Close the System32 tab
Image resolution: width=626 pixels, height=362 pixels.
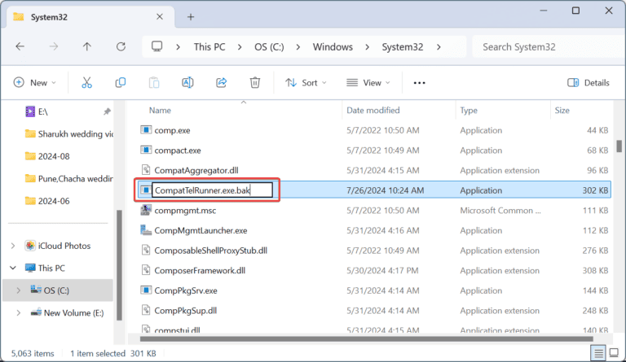(x=160, y=17)
